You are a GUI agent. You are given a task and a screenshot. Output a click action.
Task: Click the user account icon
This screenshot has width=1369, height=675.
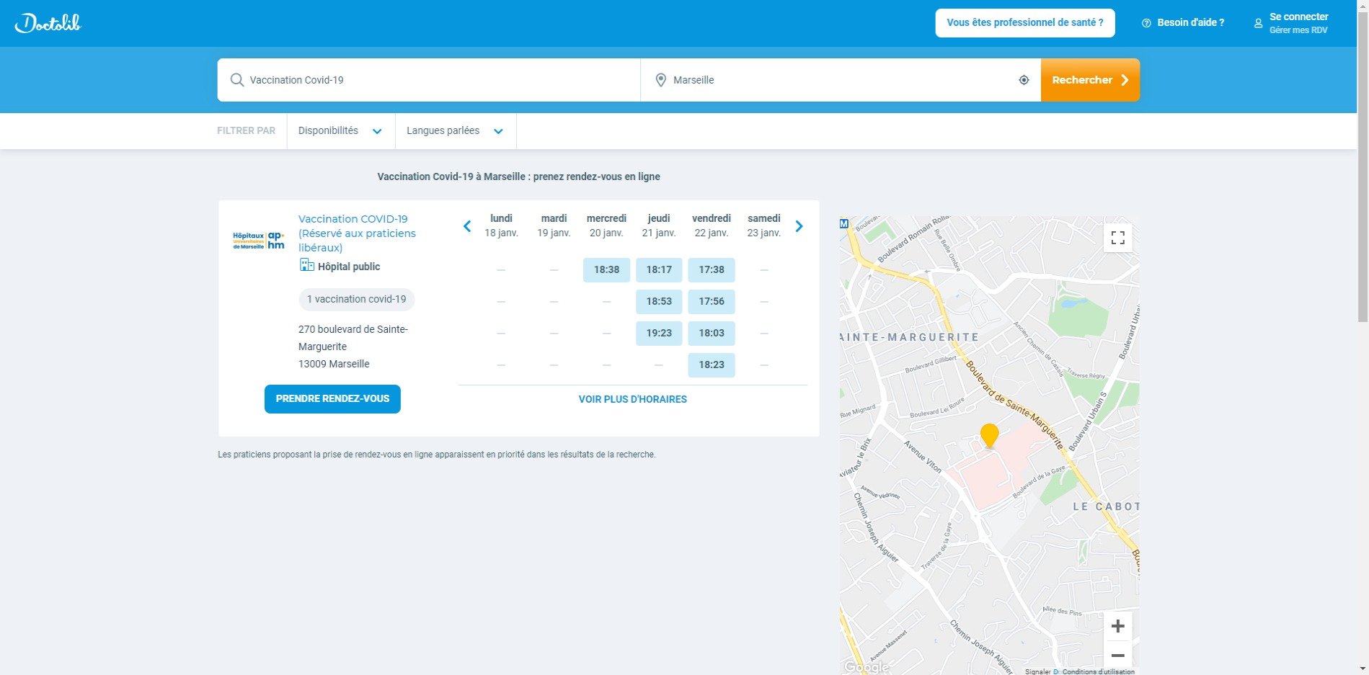point(1258,23)
